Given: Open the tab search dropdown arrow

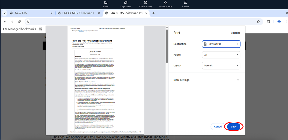Looking at the screenshot, I should pos(4,13).
